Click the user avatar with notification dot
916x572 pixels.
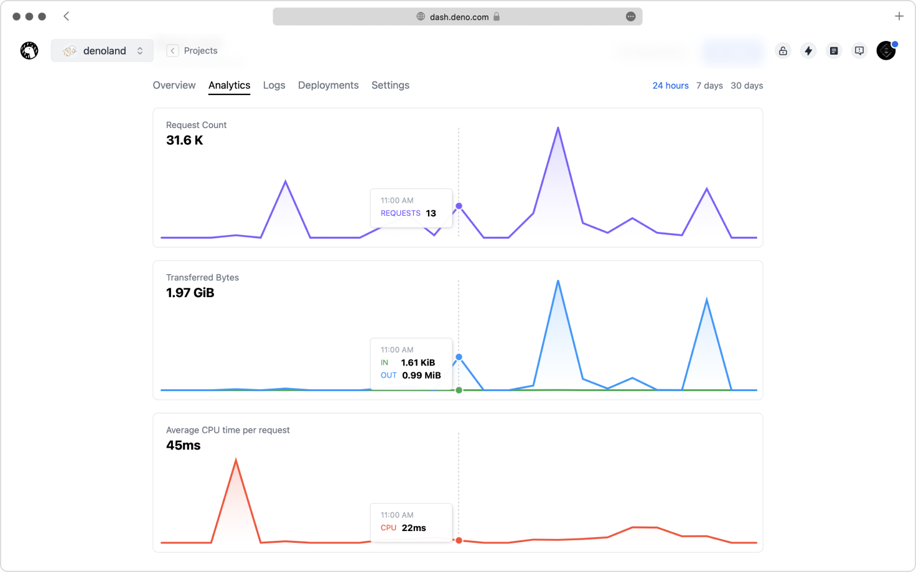click(886, 50)
